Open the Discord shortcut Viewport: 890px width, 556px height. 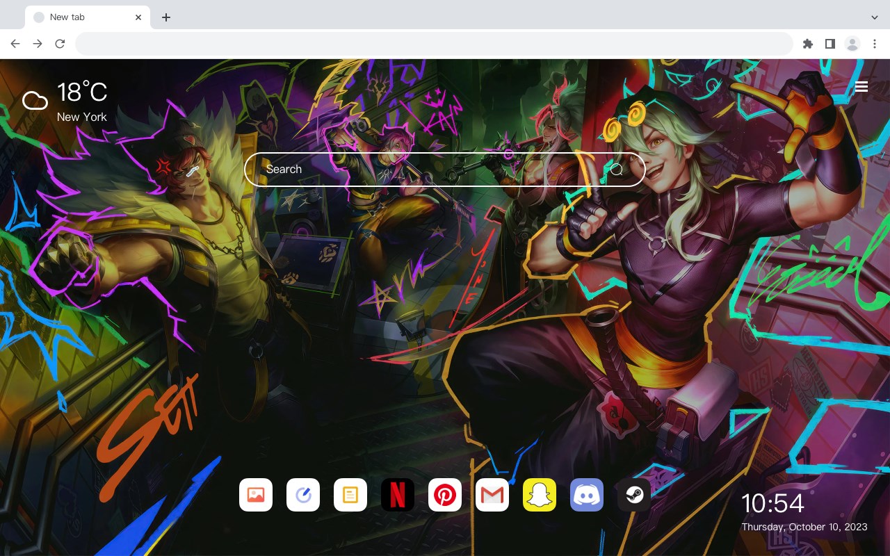[587, 495]
